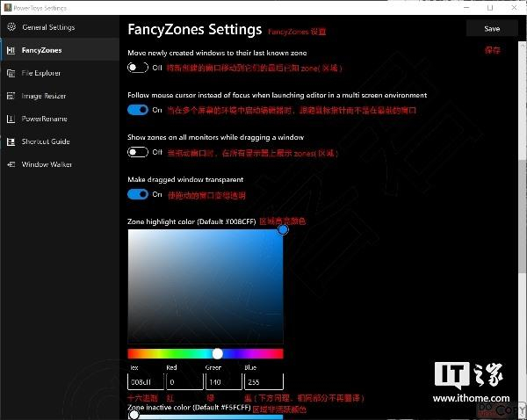This screenshot has width=527, height=420.
Task: Click the Hex color input field
Action: point(146,381)
